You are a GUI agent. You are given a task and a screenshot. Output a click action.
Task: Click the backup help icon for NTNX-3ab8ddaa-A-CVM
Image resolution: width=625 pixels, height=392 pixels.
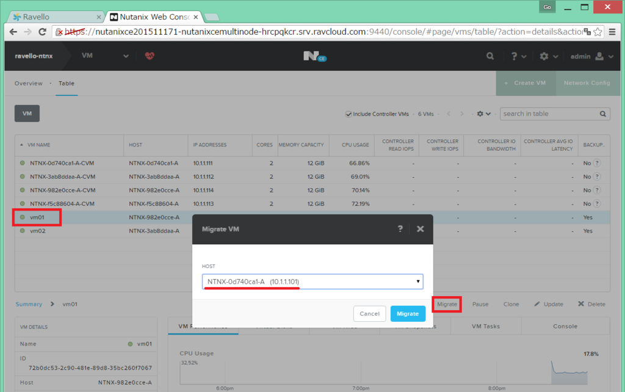coord(597,176)
